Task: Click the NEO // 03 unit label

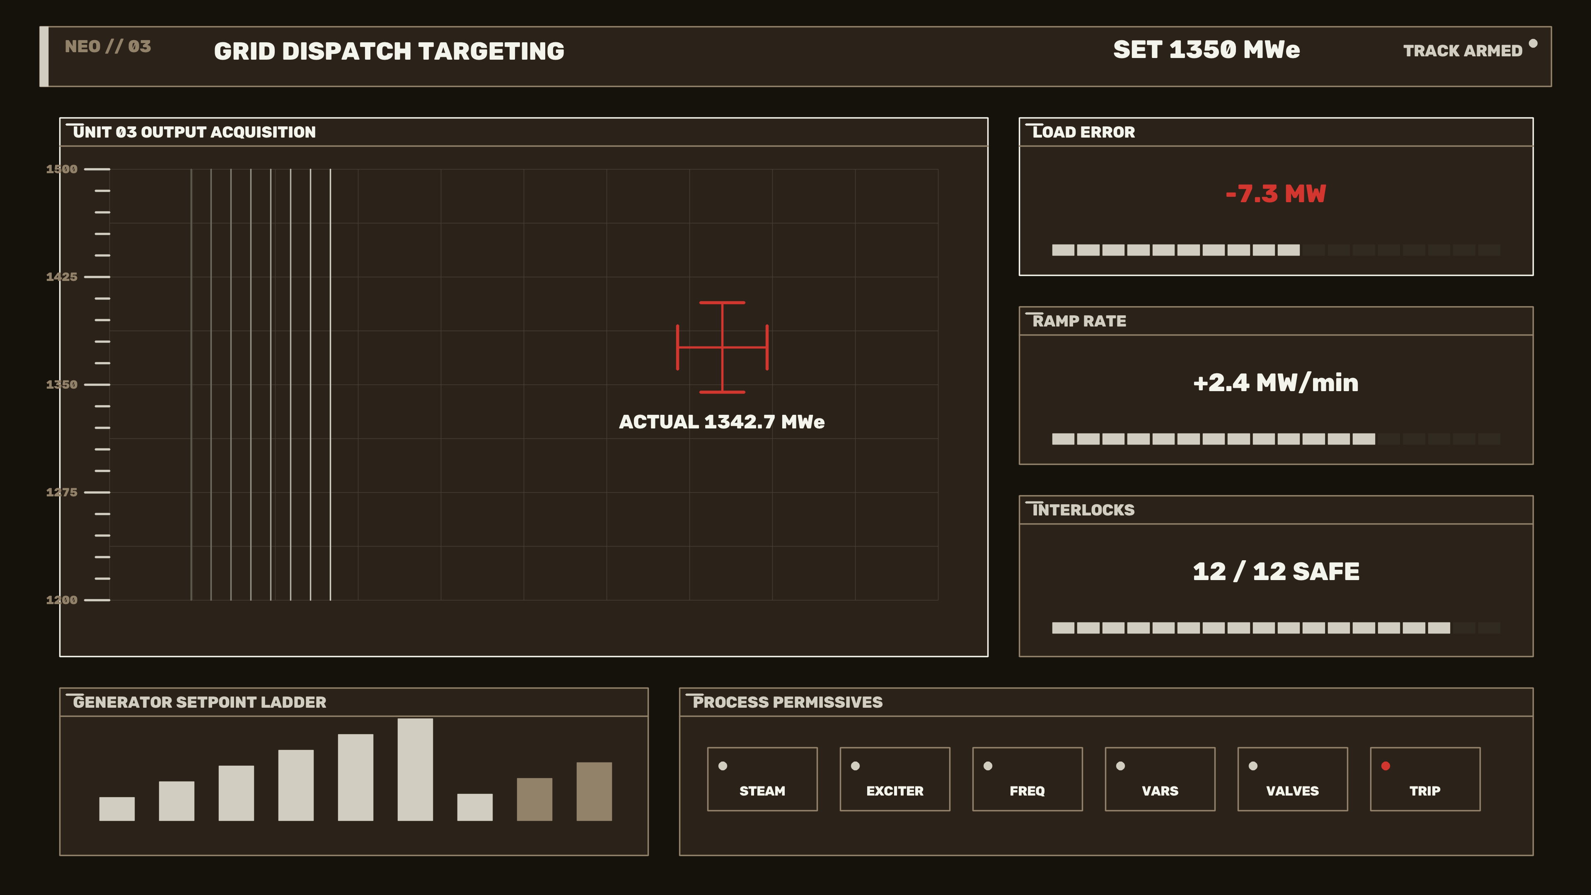Action: pos(107,47)
